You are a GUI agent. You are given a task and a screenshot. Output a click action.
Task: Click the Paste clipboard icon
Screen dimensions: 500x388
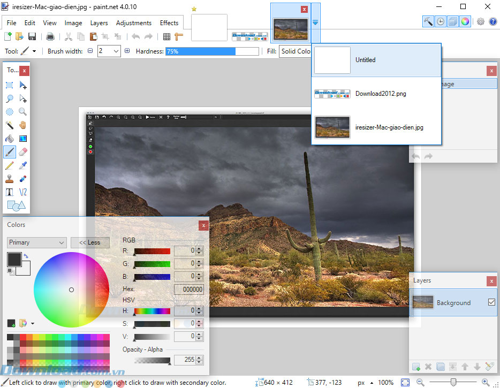(x=94, y=36)
